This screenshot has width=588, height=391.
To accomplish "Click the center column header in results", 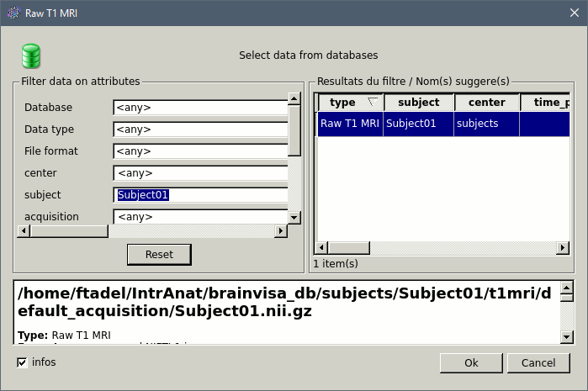I will (x=486, y=103).
